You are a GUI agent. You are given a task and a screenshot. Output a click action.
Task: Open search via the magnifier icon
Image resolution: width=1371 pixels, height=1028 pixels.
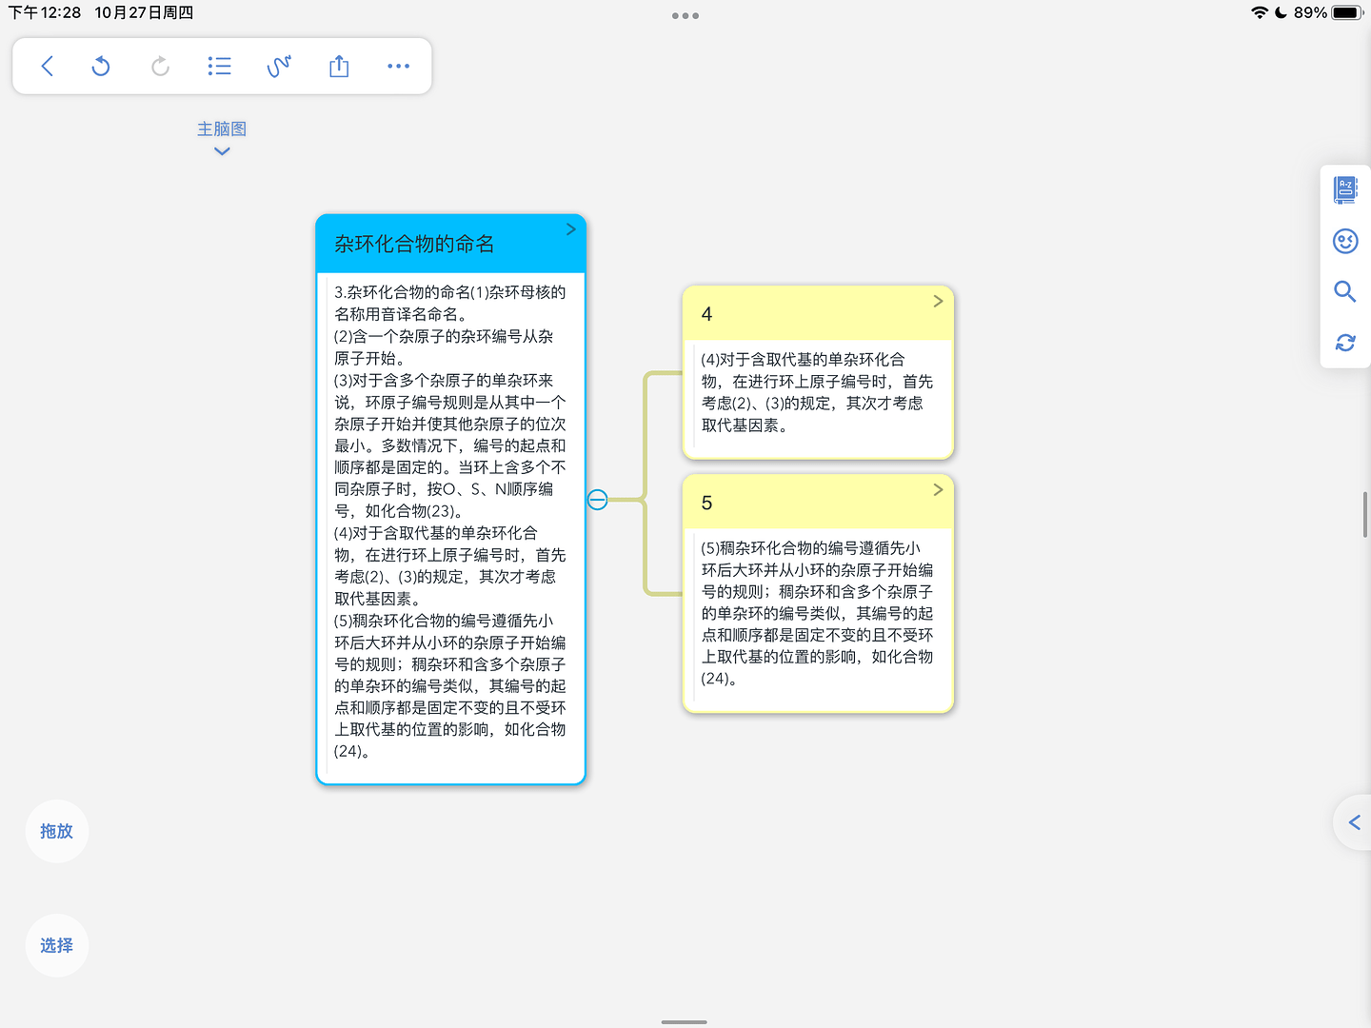tap(1345, 291)
